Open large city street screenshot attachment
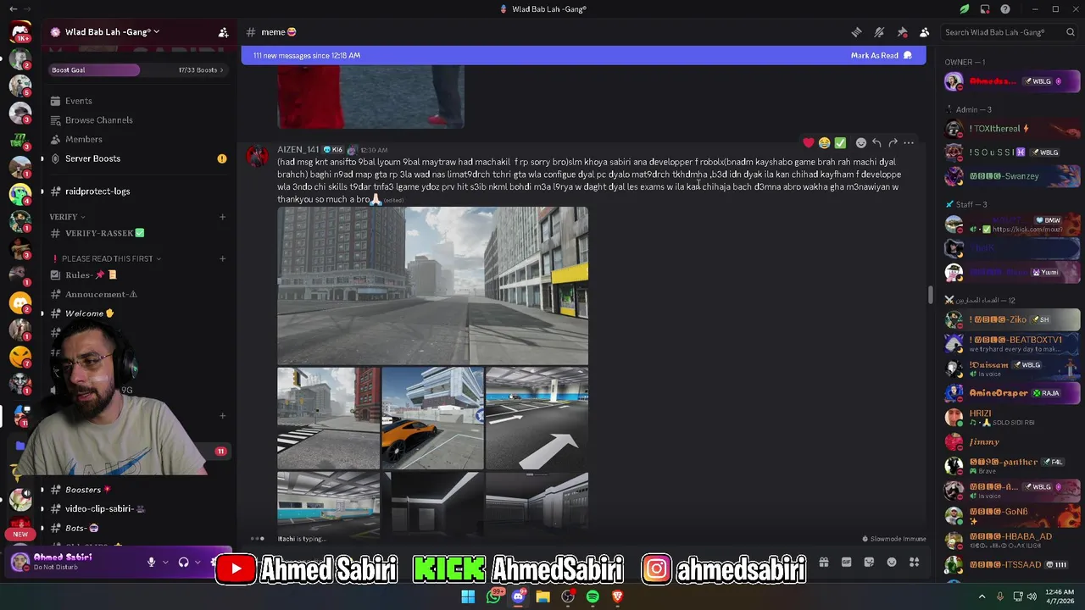The image size is (1085, 610). (x=432, y=286)
